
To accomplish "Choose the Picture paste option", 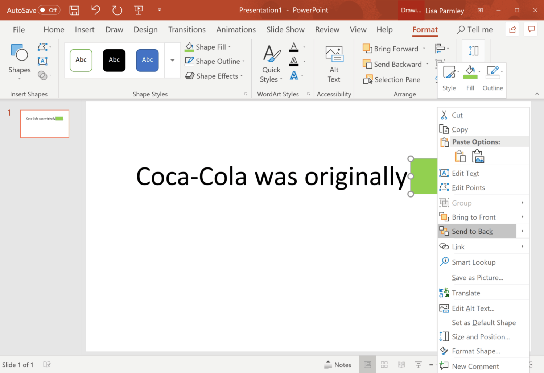I will [478, 156].
